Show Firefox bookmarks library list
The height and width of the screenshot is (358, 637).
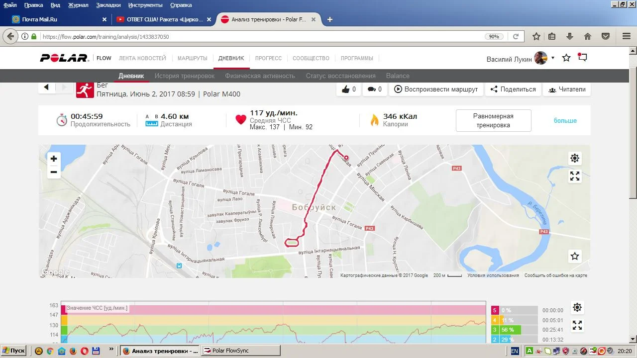click(552, 36)
